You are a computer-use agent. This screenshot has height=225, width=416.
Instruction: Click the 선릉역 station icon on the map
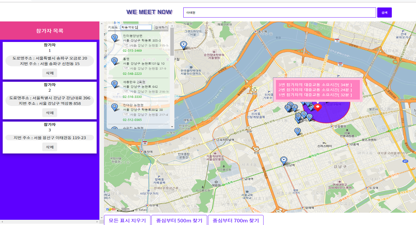tap(347, 144)
